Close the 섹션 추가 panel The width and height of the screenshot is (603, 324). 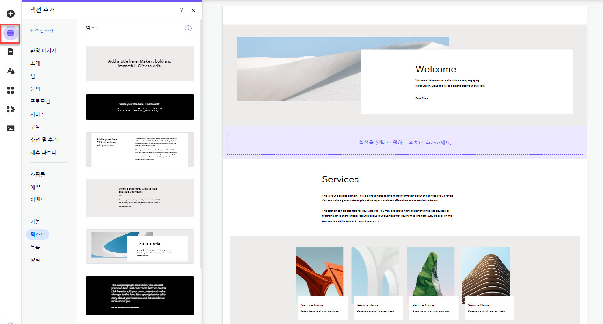point(193,10)
